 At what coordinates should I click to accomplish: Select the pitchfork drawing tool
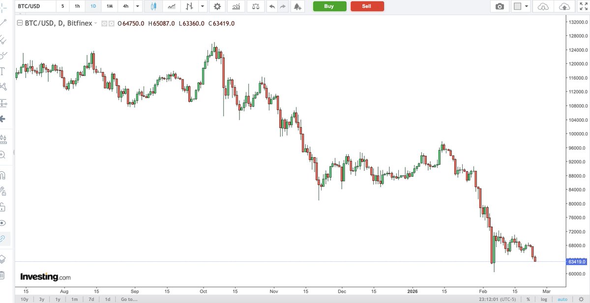tap(3, 39)
